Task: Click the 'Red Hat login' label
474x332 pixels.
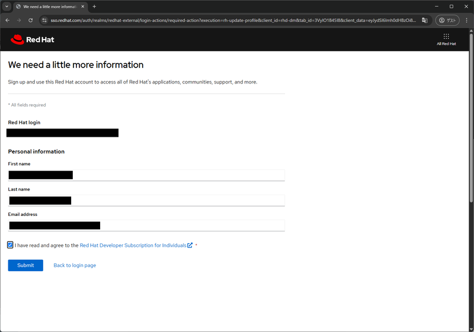Action: coord(24,123)
